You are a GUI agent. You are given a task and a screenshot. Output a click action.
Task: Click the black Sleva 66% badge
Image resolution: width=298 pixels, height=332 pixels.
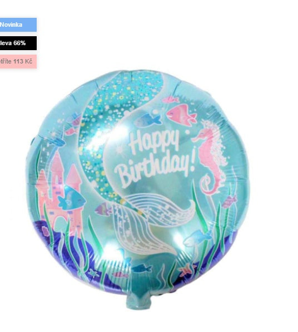18,43
